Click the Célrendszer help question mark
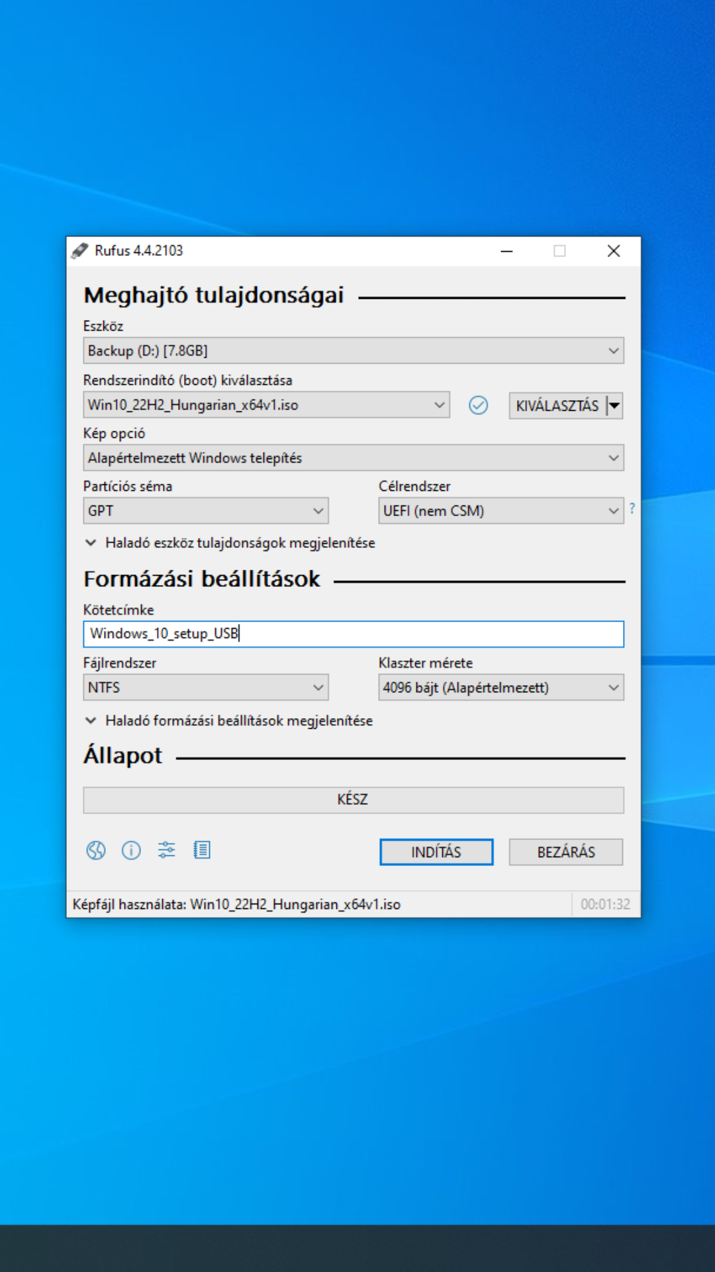This screenshot has height=1272, width=715. pyautogui.click(x=632, y=508)
